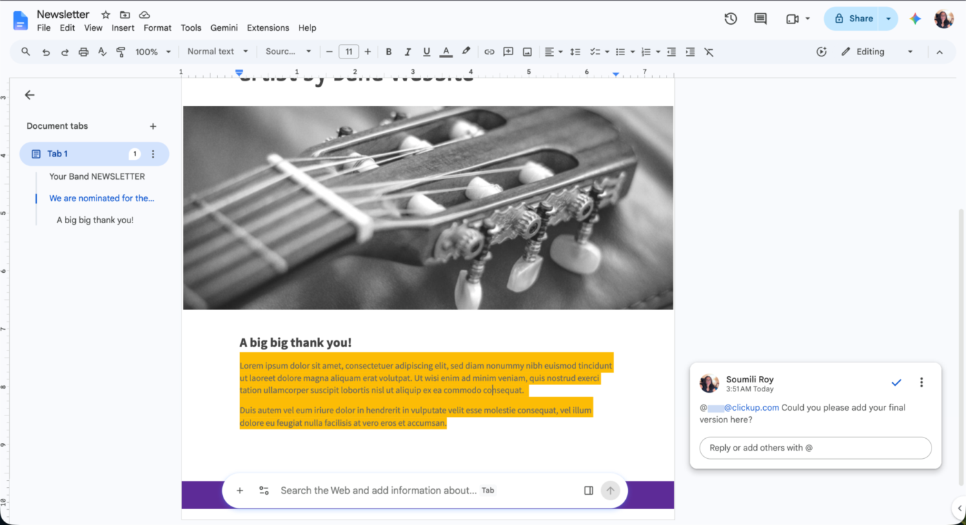The width and height of the screenshot is (966, 525).
Task: Open the Edit menu
Action: pyautogui.click(x=67, y=28)
